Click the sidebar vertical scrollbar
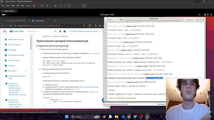 click(31, 43)
